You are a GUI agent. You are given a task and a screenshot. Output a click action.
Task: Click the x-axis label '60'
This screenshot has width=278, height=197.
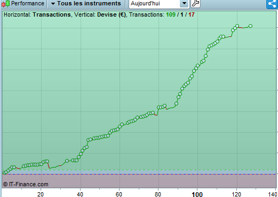119,194
